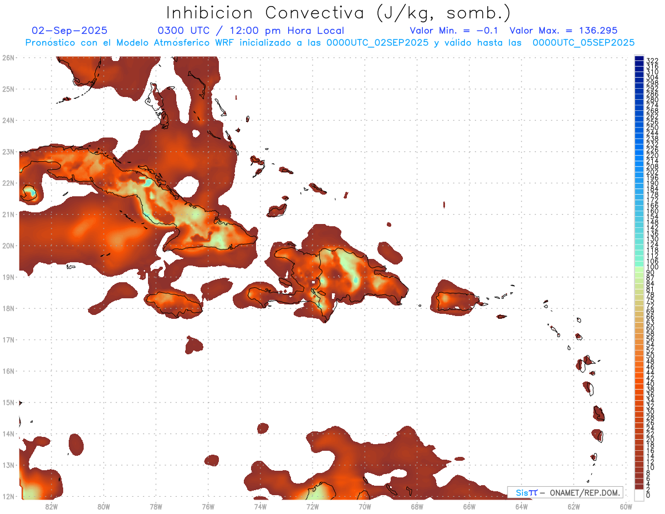Click the '12N' latitude label

8,496
